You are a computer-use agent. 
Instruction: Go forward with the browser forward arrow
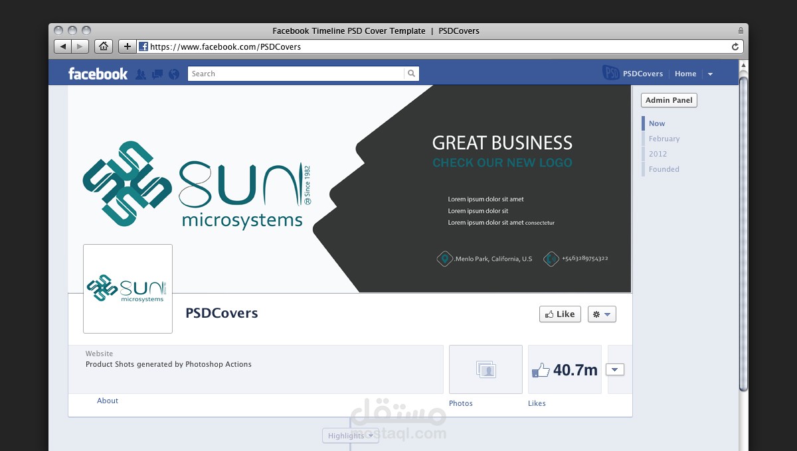click(x=80, y=46)
